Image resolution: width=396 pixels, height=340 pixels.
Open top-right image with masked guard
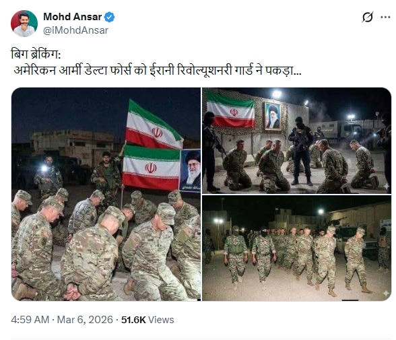pyautogui.click(x=297, y=141)
